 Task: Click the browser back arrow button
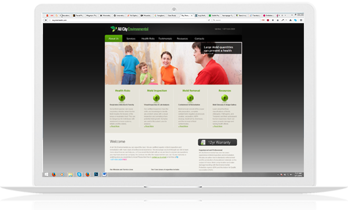[46, 20]
